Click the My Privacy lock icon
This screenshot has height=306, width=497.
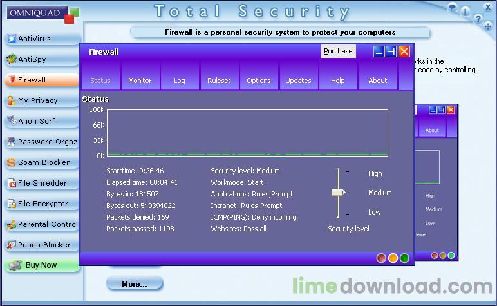tap(12, 100)
